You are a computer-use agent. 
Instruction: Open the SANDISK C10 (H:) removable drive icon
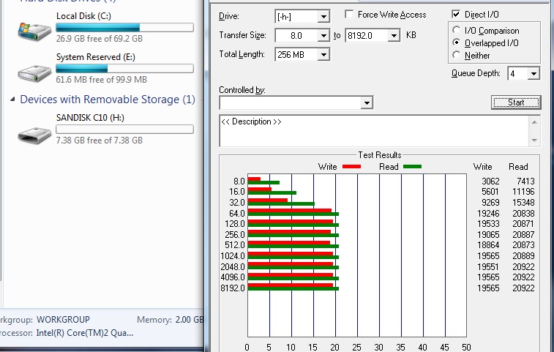(34, 135)
